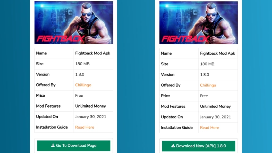
Task: Click download arrow icon on Go To Download Page button
Action: 53,145
